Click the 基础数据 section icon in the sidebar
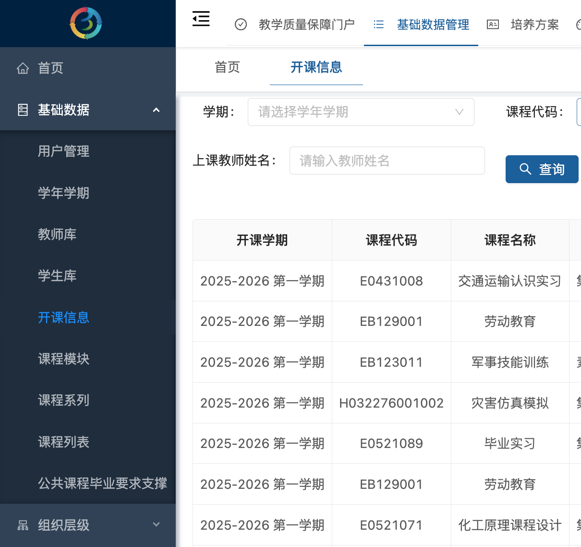Screen dimensions: 581x547 point(23,110)
